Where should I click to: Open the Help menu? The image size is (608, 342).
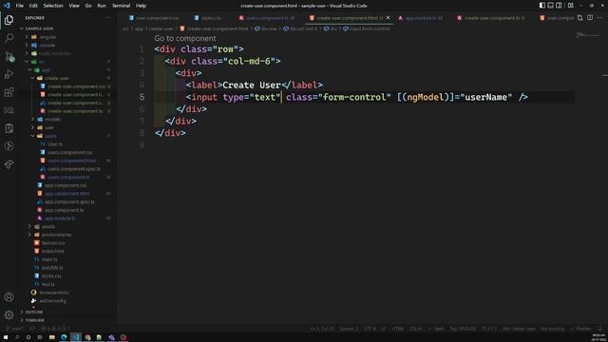point(141,6)
